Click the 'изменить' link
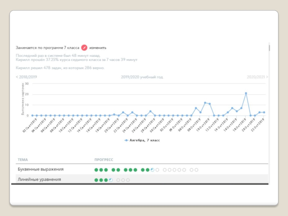 (98, 48)
